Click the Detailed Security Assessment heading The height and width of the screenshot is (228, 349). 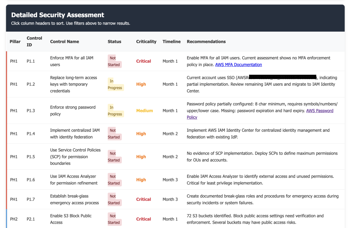58,15
